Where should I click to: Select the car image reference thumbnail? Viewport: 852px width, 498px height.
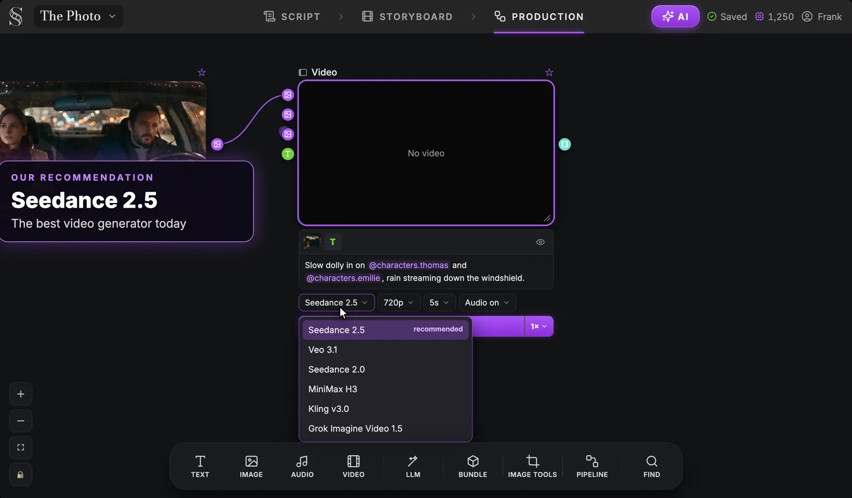coord(312,242)
